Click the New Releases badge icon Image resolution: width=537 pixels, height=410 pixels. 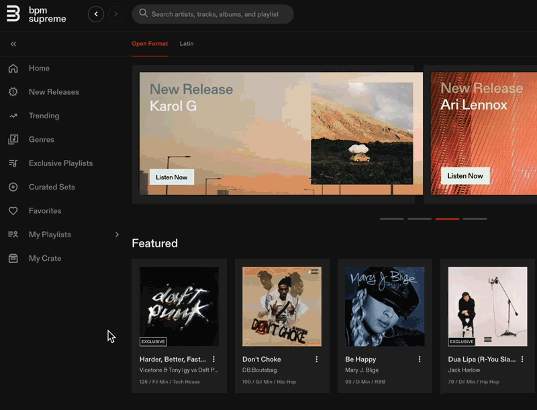click(13, 92)
